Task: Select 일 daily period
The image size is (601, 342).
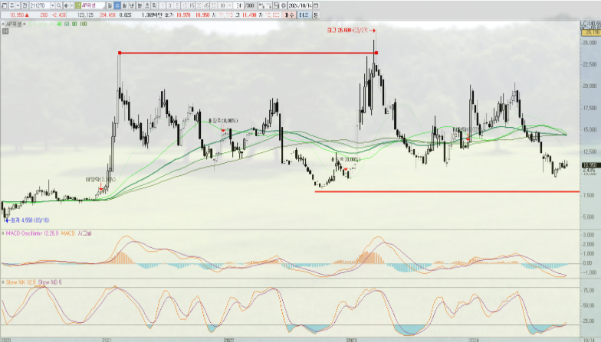Action: tap(109, 6)
